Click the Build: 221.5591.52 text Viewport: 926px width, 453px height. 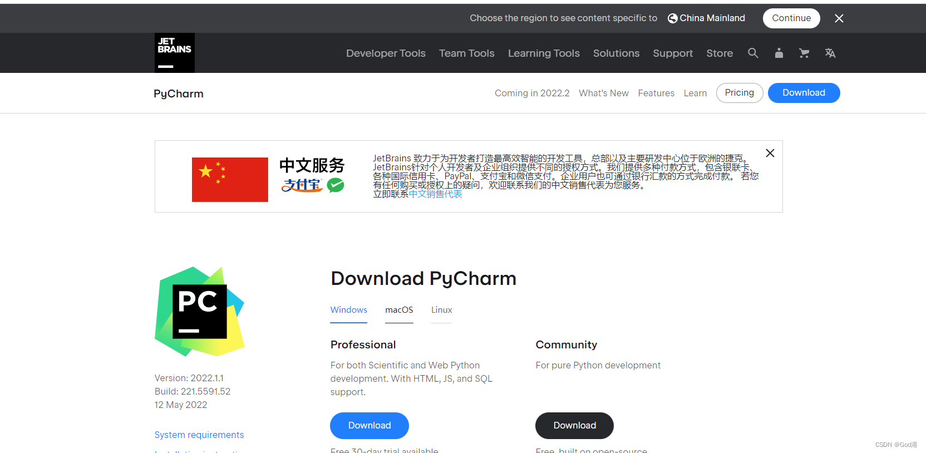coord(193,391)
